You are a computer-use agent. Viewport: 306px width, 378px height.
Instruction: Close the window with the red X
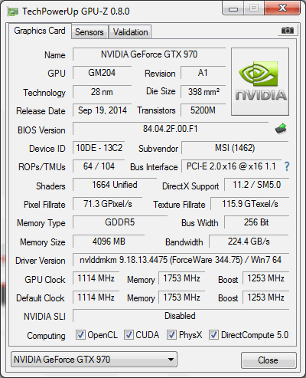(282, 8)
